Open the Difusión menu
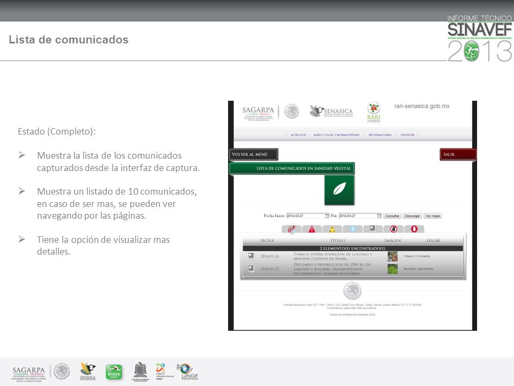514x386 pixels. (407, 135)
